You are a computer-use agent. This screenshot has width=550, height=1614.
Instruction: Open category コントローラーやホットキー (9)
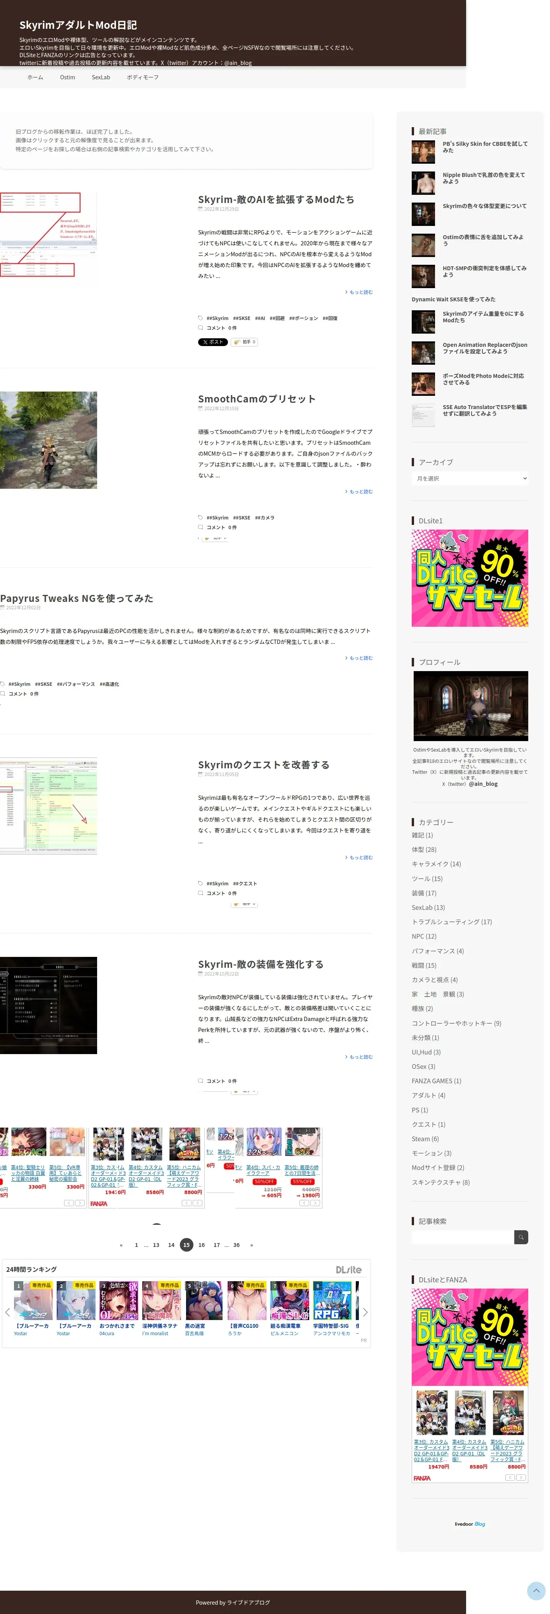tap(457, 1023)
